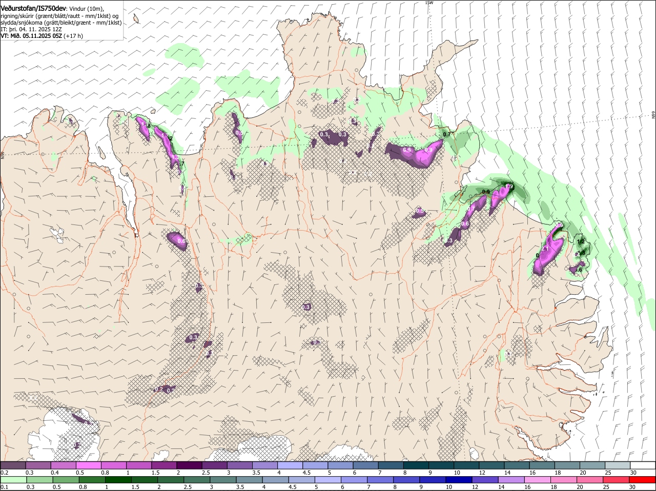Pick top legend swatch between 14 and 16
The height and width of the screenshot is (491, 656).
[517, 465]
